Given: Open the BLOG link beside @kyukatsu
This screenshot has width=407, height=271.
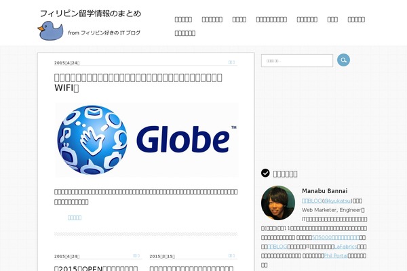Looking at the screenshot, I should (x=311, y=201).
